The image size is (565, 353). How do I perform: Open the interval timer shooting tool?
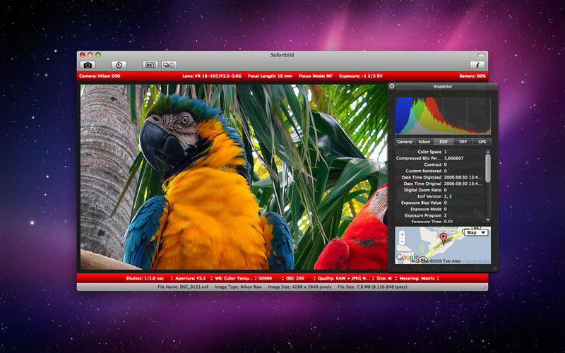[x=169, y=65]
